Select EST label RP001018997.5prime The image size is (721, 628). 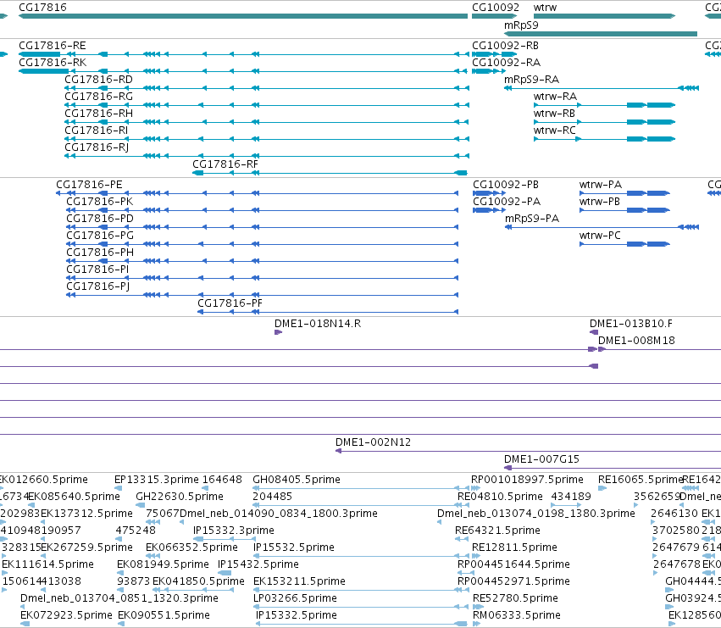[528, 480]
